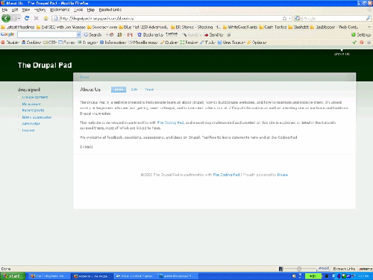Open Evil SEO with Jon Waraas folder
The width and height of the screenshot is (373, 280).
tap(61, 27)
